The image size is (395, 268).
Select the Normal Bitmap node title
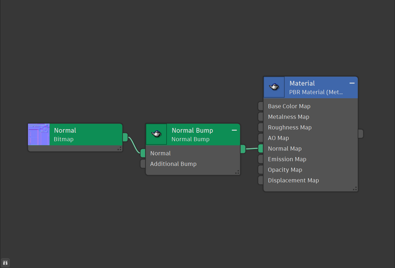(x=65, y=130)
